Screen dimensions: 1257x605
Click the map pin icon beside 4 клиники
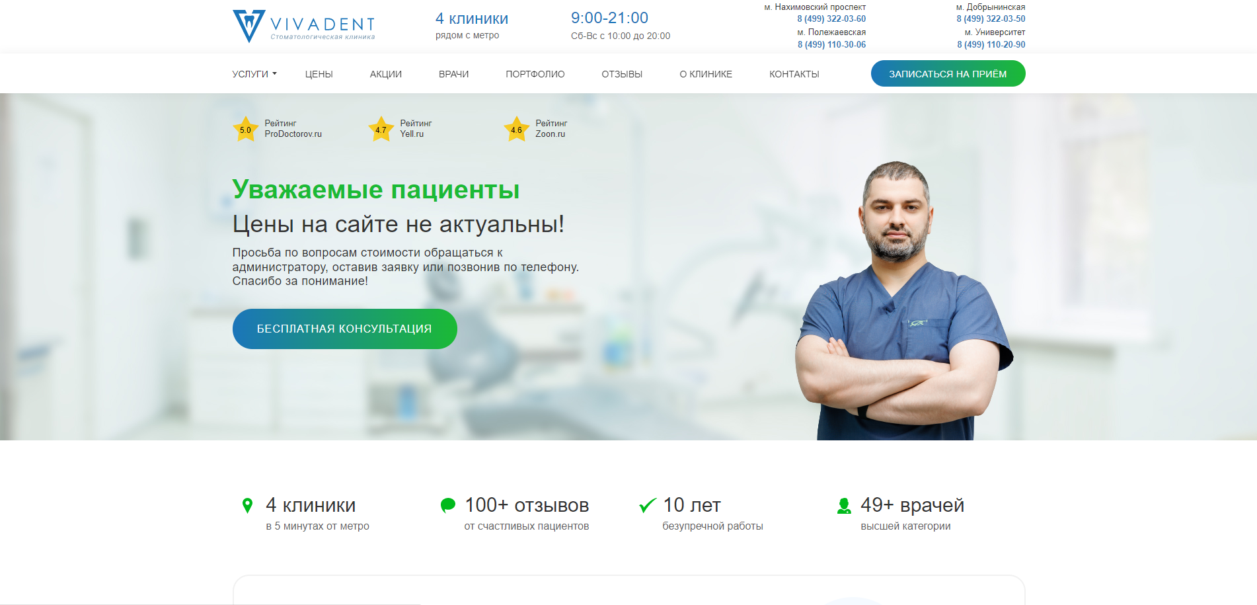coord(247,506)
